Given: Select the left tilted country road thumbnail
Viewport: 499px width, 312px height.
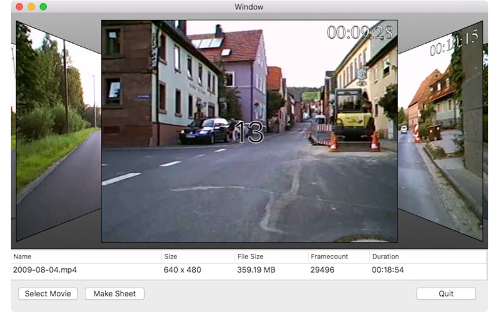Looking at the screenshot, I should click(x=59, y=130).
